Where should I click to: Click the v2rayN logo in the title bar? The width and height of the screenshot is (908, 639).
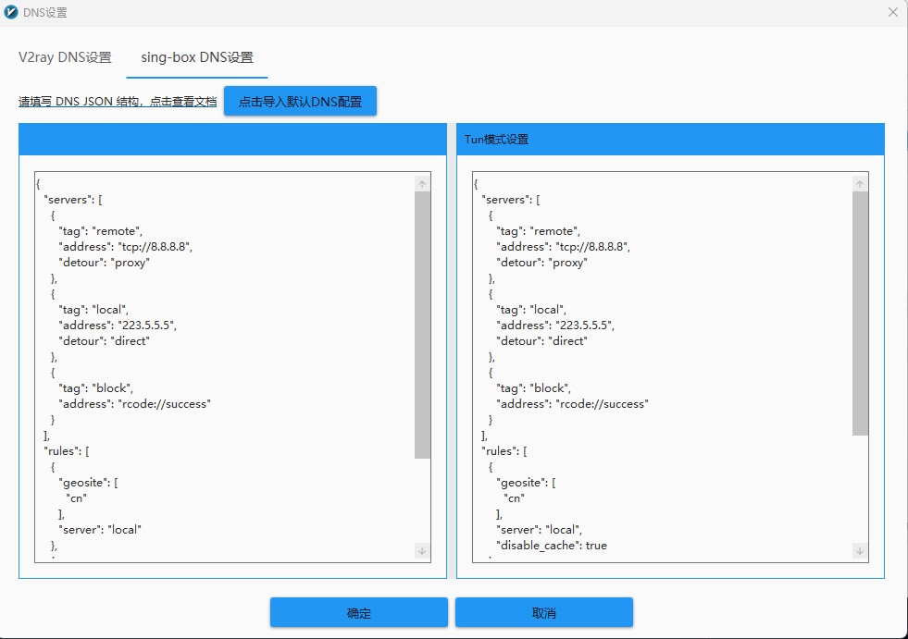coord(11,11)
